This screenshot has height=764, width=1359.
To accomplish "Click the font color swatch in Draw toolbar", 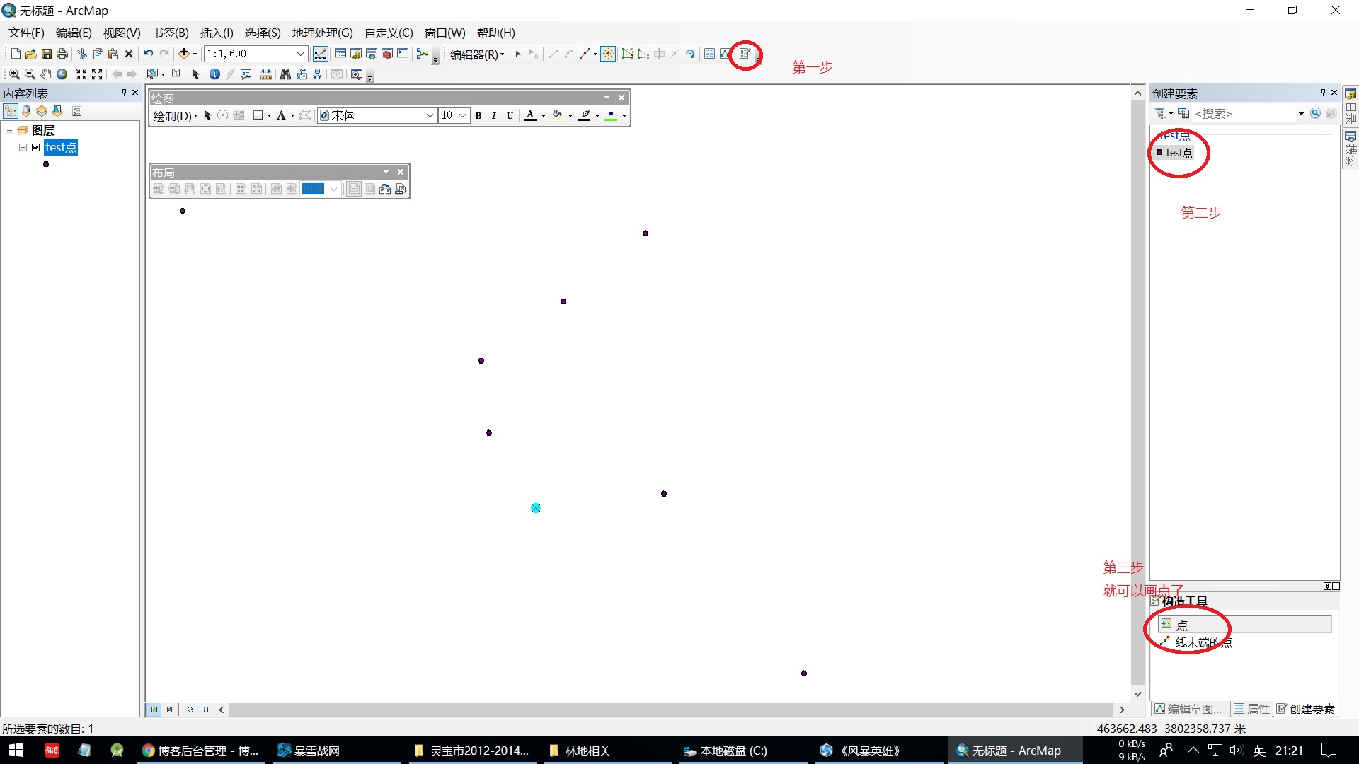I will (x=530, y=116).
